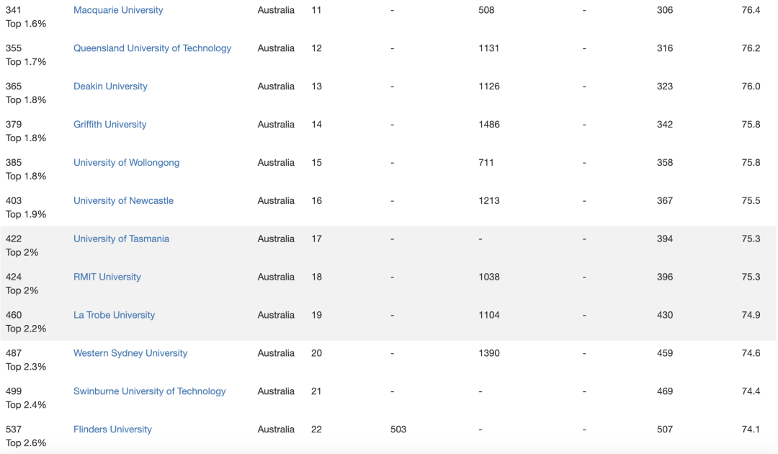Click research rank 507 in Flinders row
Viewport: 778px width, 454px height.
coord(665,429)
